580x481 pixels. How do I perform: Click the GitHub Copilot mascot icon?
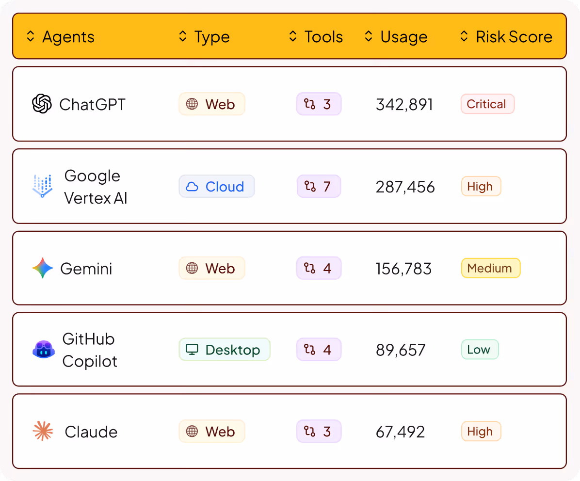44,350
